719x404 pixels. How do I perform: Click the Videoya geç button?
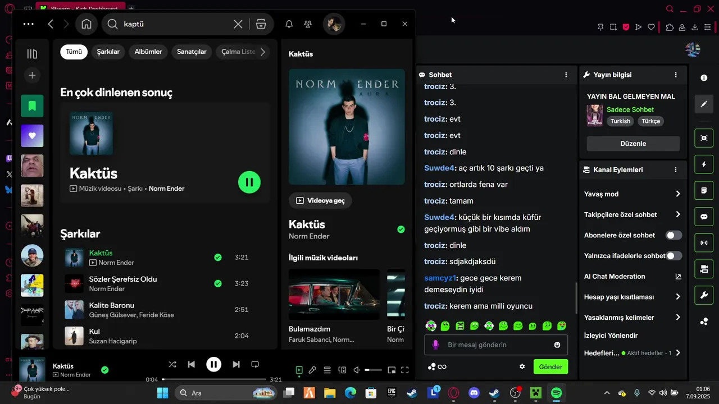(x=320, y=200)
